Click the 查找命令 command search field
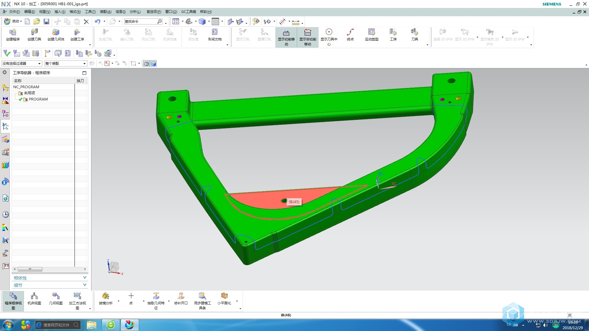 (143, 21)
